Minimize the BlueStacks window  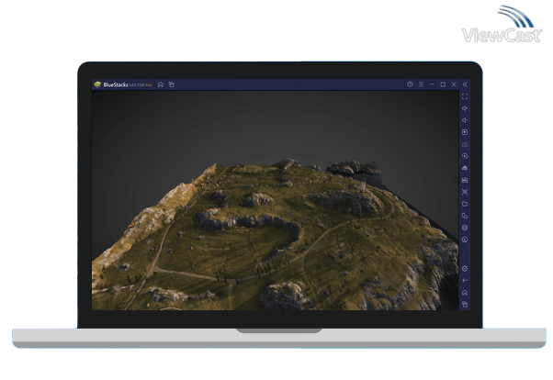coord(432,84)
